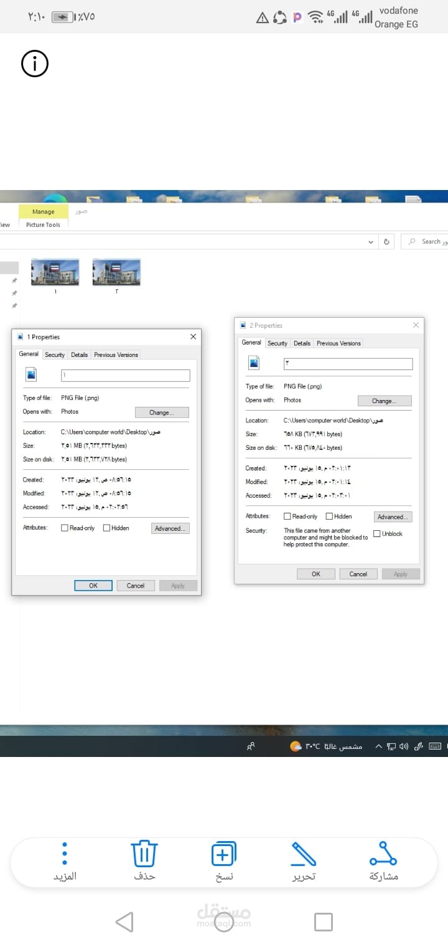The image size is (448, 947).
Task: Tap the copy (نسخ) icon
Action: [224, 854]
